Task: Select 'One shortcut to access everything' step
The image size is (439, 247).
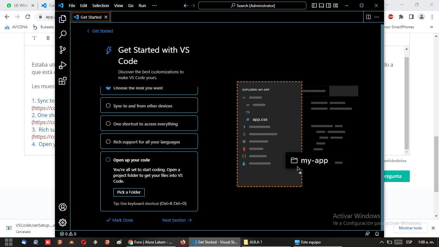Action: [149, 124]
